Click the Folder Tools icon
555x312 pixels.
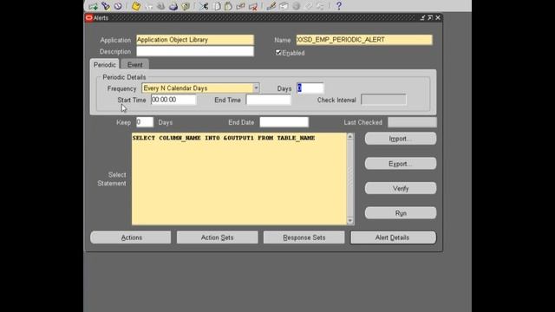tap(320, 6)
